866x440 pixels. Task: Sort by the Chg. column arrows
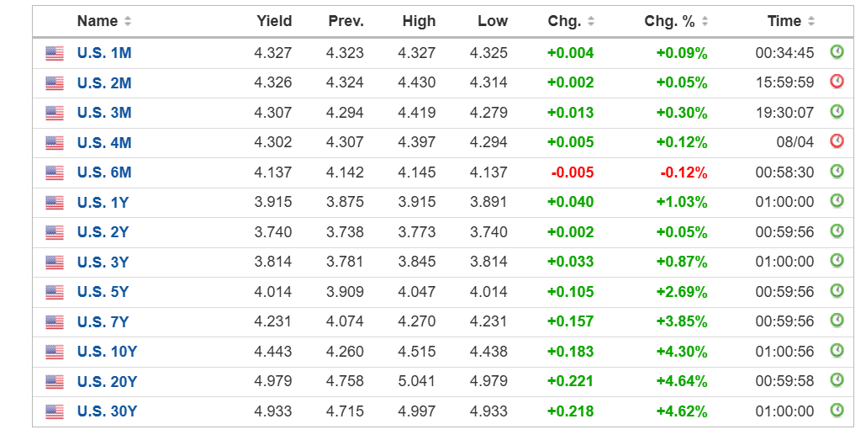click(591, 21)
